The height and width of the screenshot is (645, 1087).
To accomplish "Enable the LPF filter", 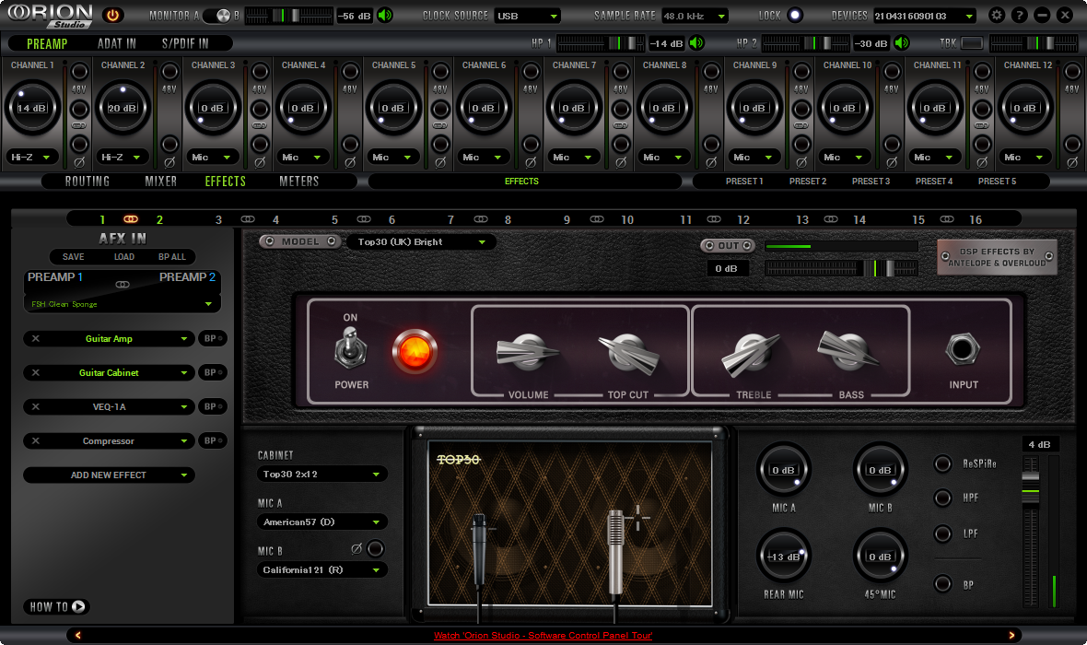I will click(942, 534).
